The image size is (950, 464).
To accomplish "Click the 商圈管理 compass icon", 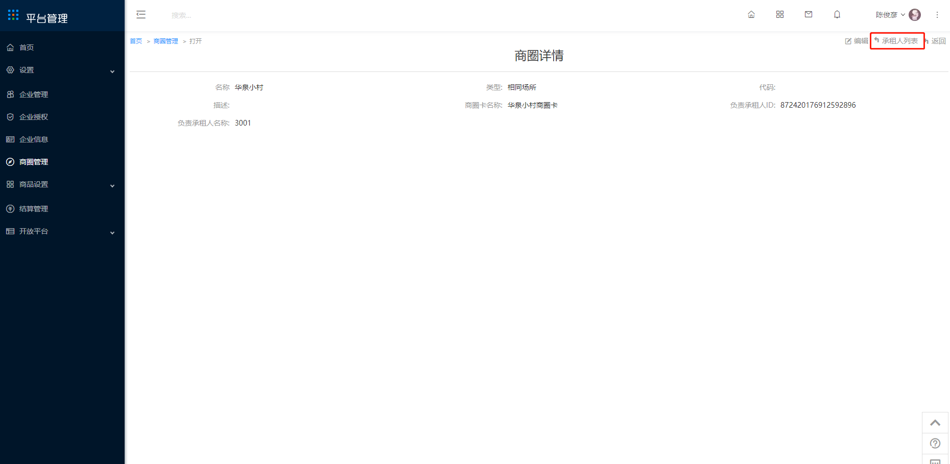I will (10, 162).
